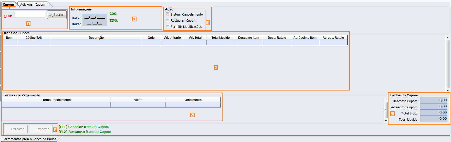The image size is (451, 142).
Task: Click the Descrição column header
Action: 96,38
